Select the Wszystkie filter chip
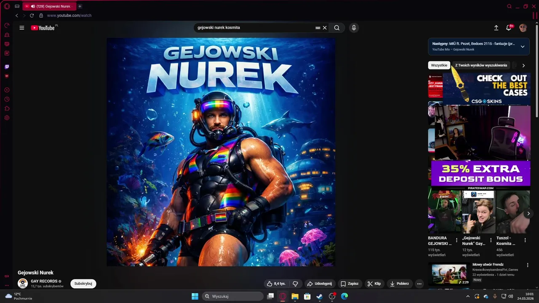 point(439,65)
